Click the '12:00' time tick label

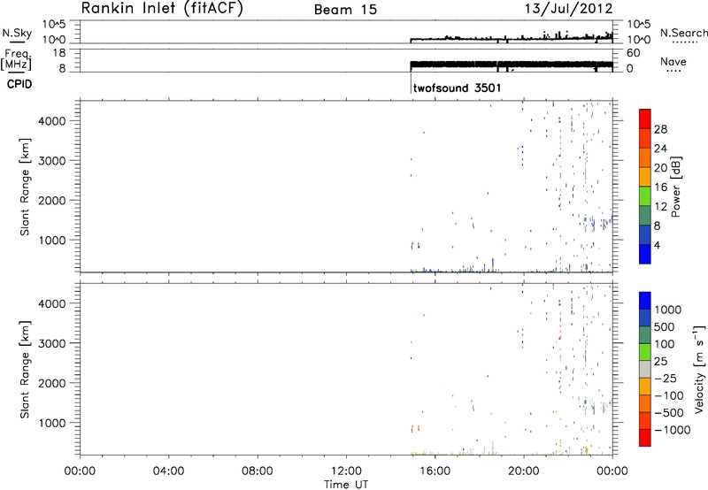(x=346, y=471)
